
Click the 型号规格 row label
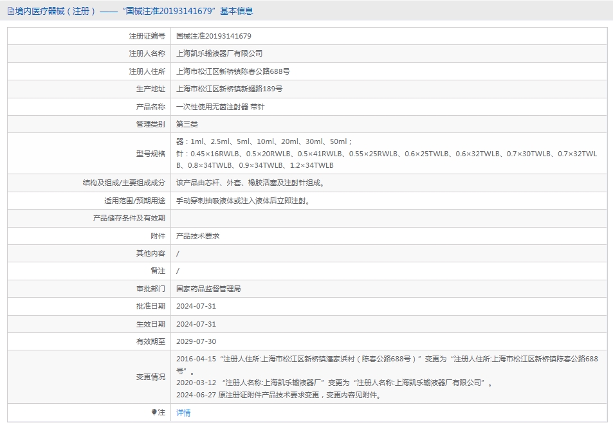click(x=151, y=154)
